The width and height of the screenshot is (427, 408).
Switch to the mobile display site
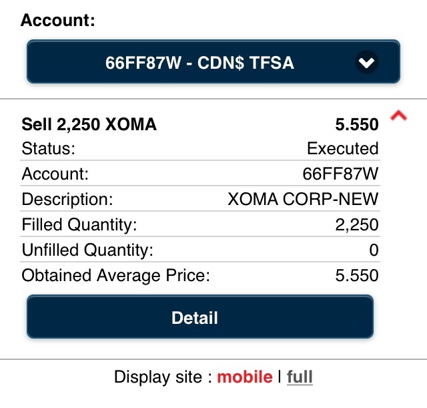point(244,377)
